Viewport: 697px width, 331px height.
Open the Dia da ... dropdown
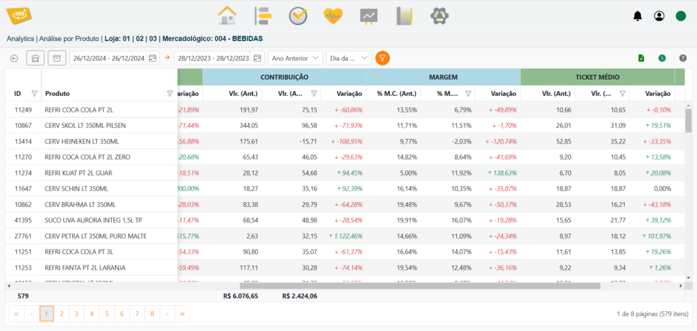349,59
